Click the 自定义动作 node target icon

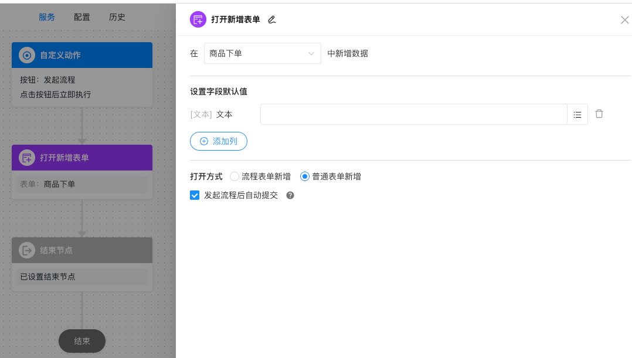coord(27,55)
